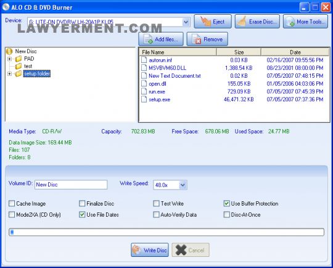Click the Free Space value 678.06 MB

(217, 132)
